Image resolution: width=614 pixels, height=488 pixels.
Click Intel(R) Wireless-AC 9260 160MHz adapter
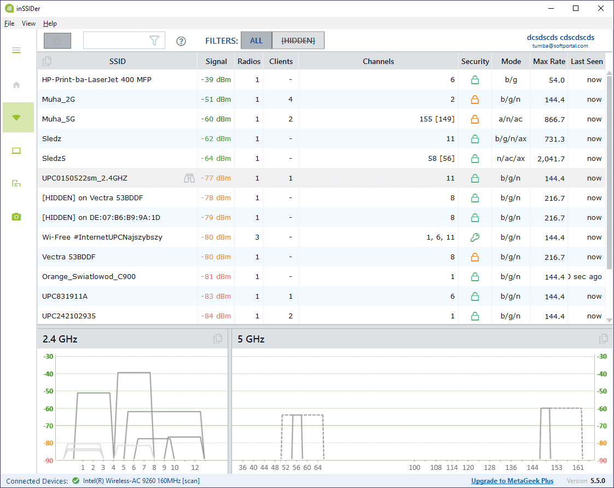141,481
